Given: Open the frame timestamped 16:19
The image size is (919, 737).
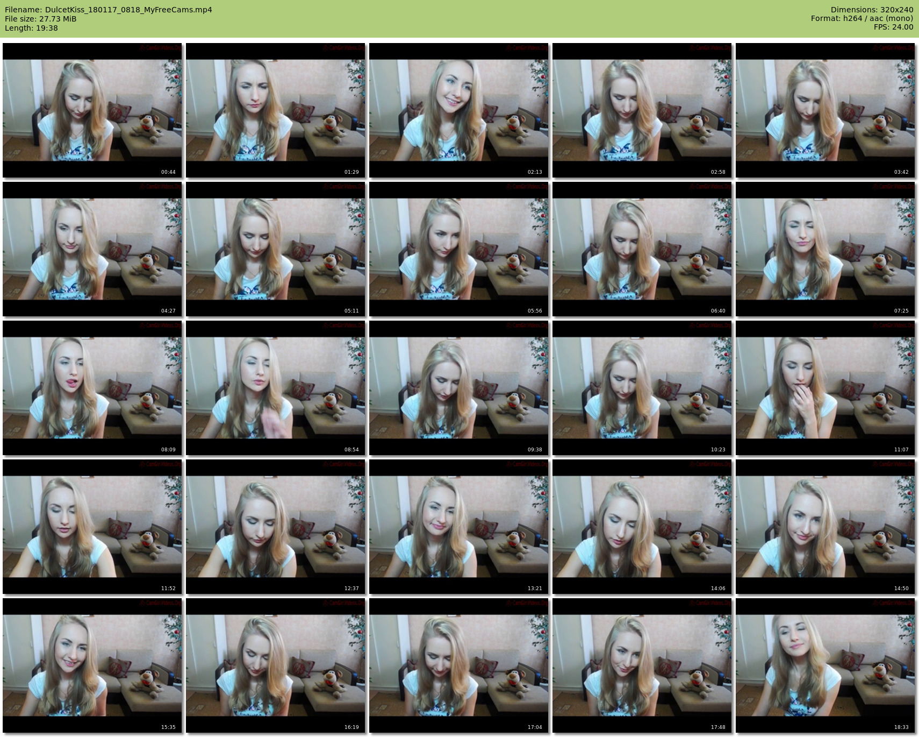Looking at the screenshot, I should coord(276,665).
